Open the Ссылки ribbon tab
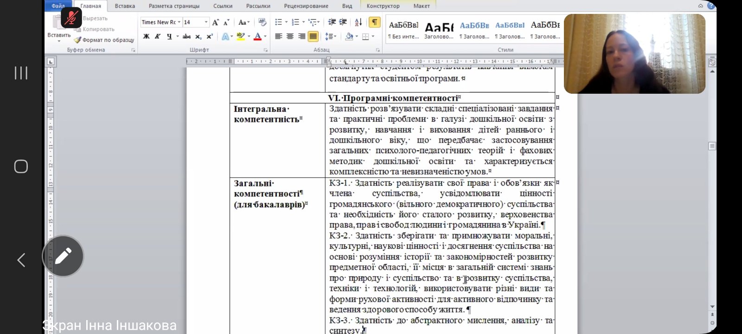Viewport: 742px width, 334px height. pos(223,6)
